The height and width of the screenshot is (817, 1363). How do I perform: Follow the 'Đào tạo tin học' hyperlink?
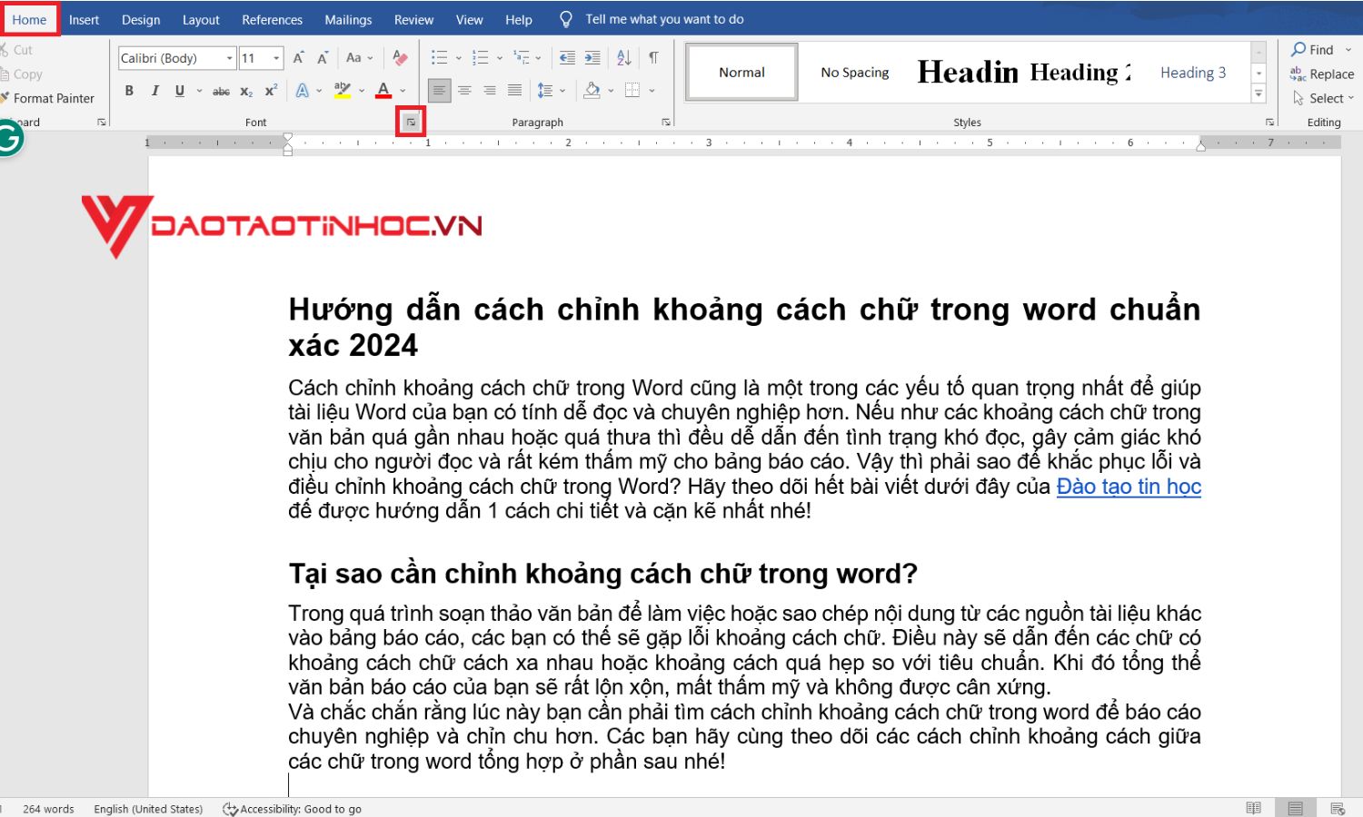tap(1128, 487)
